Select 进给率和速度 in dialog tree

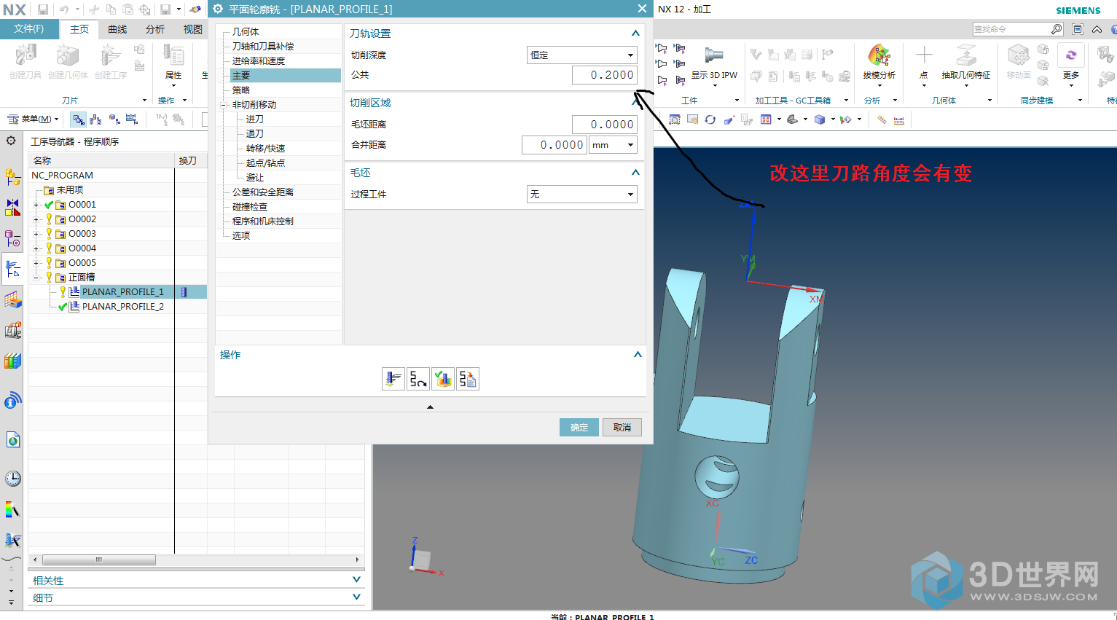259,61
